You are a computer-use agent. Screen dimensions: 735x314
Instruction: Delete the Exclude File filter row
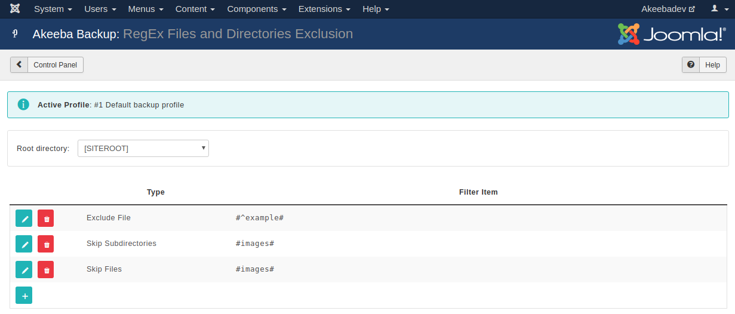point(45,218)
